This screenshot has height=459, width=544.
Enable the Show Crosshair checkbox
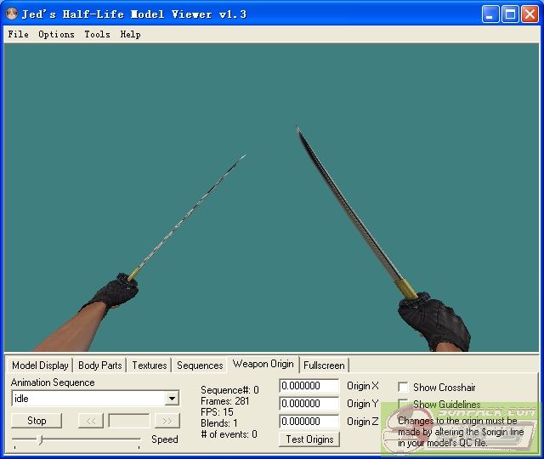tap(403, 388)
